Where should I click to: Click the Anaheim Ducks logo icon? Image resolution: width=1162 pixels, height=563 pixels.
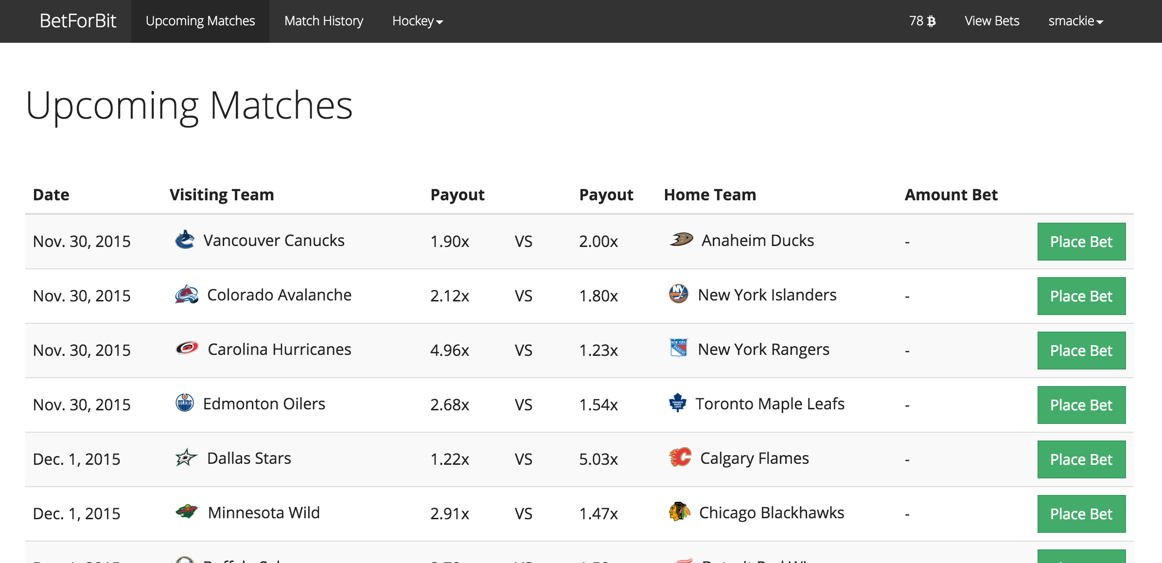point(681,239)
